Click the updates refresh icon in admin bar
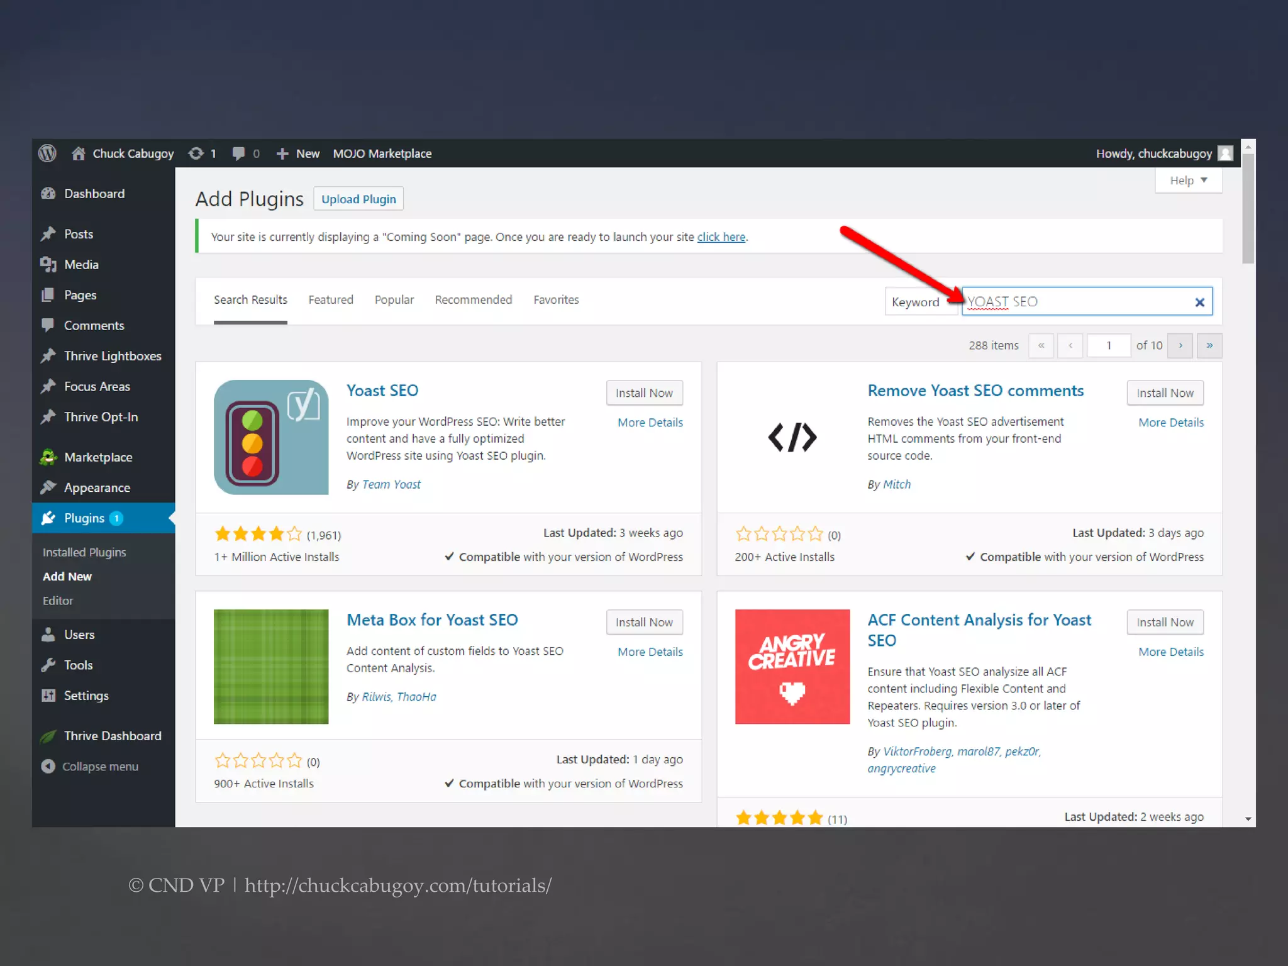This screenshot has height=966, width=1288. point(196,153)
